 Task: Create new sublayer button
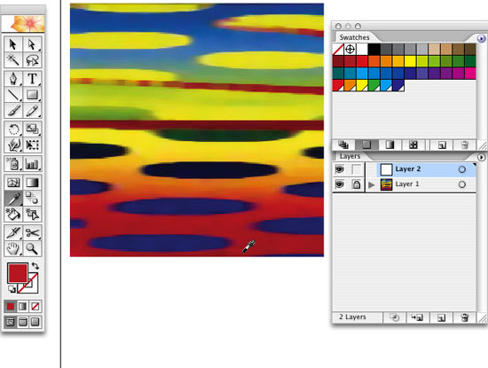pos(417,317)
